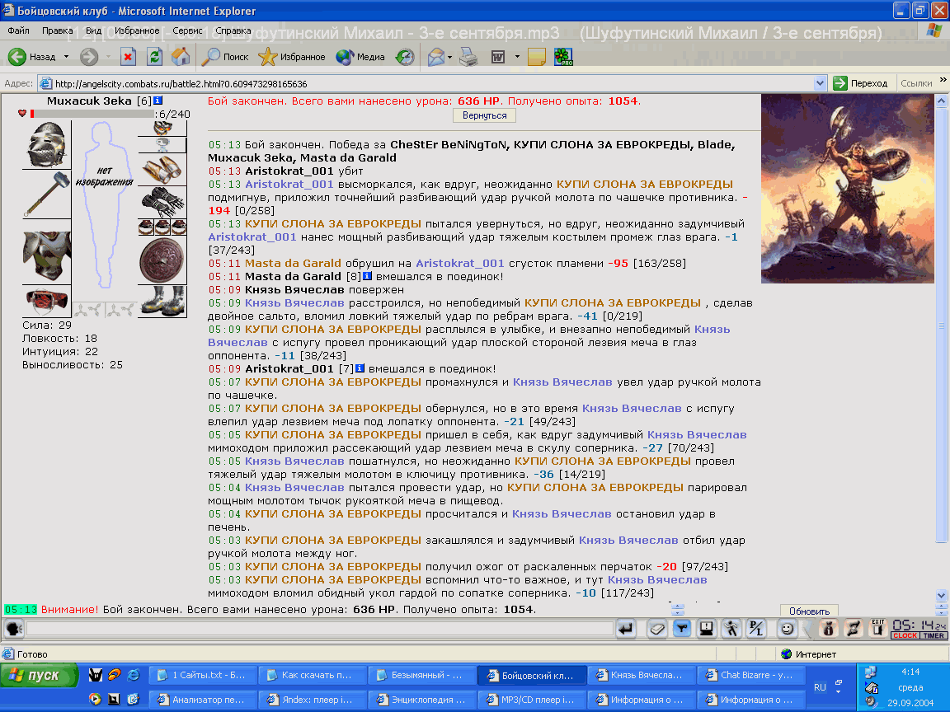The height and width of the screenshot is (712, 950).
Task: Open the Chat Bizarre taskbar window
Action: coord(750,674)
